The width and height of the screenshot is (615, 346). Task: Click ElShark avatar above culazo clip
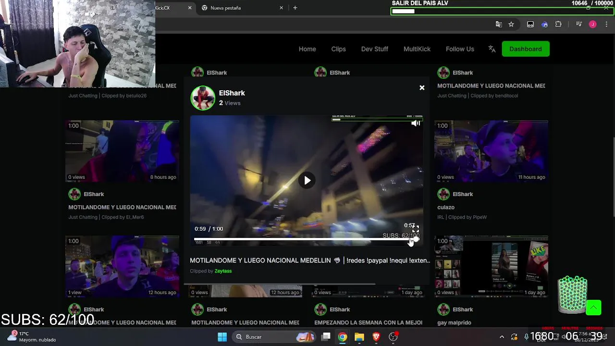point(443,194)
